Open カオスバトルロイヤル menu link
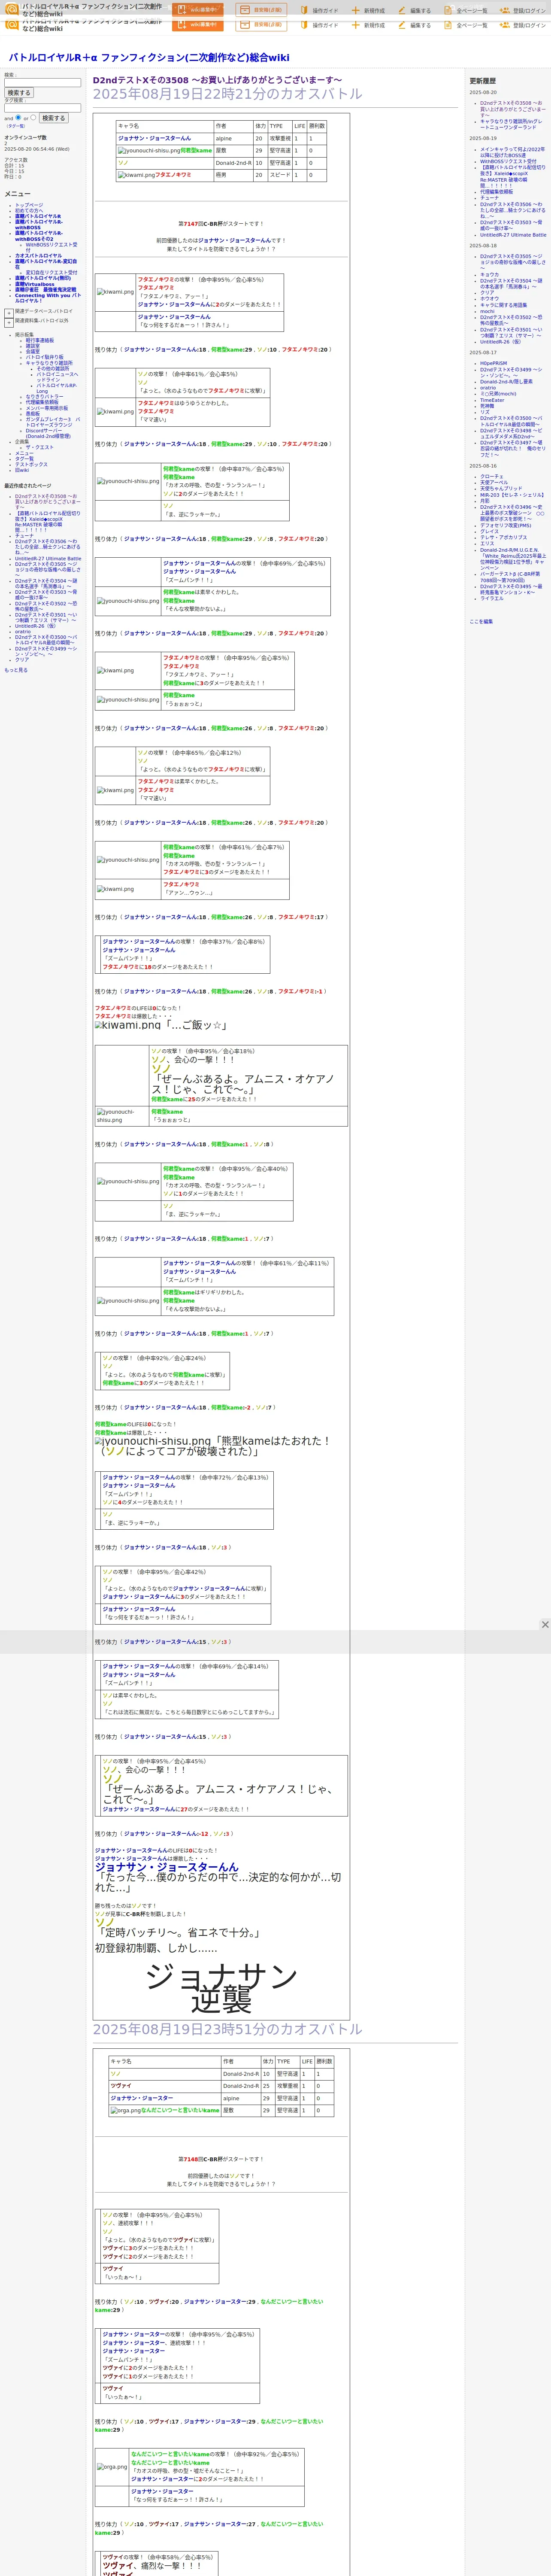Image resolution: width=551 pixels, height=2576 pixels. (x=38, y=256)
